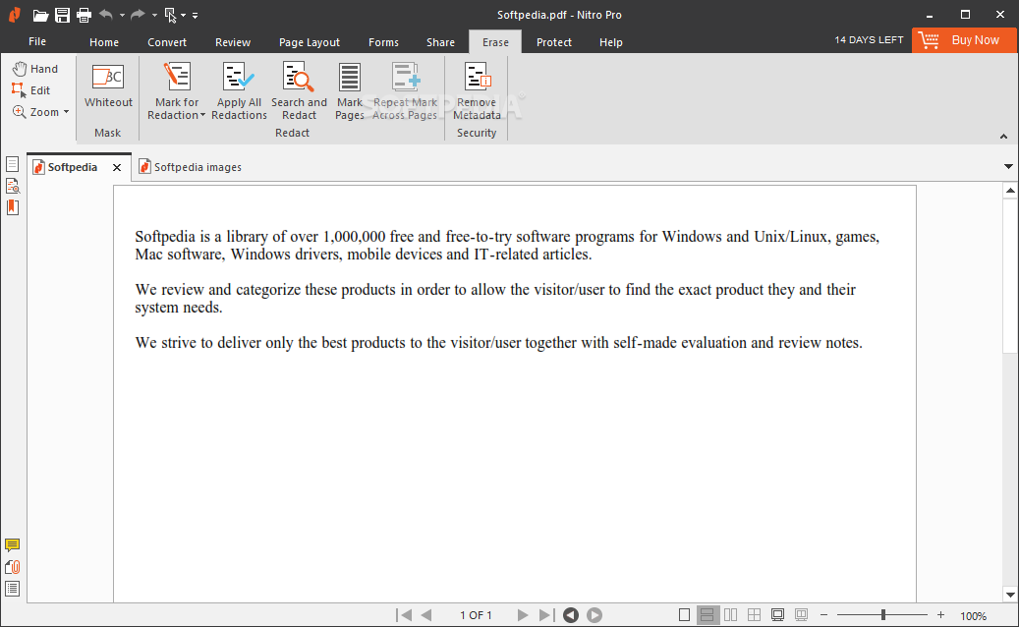1019x627 pixels.
Task: Customize the Quick Access Toolbar dropdown
Action: pos(195,15)
